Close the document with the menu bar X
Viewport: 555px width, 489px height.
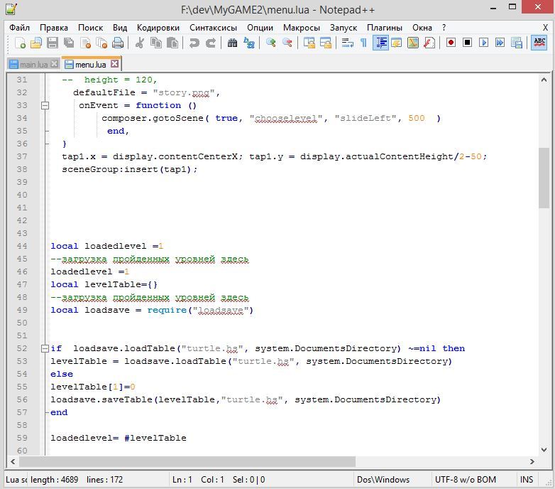tap(545, 28)
